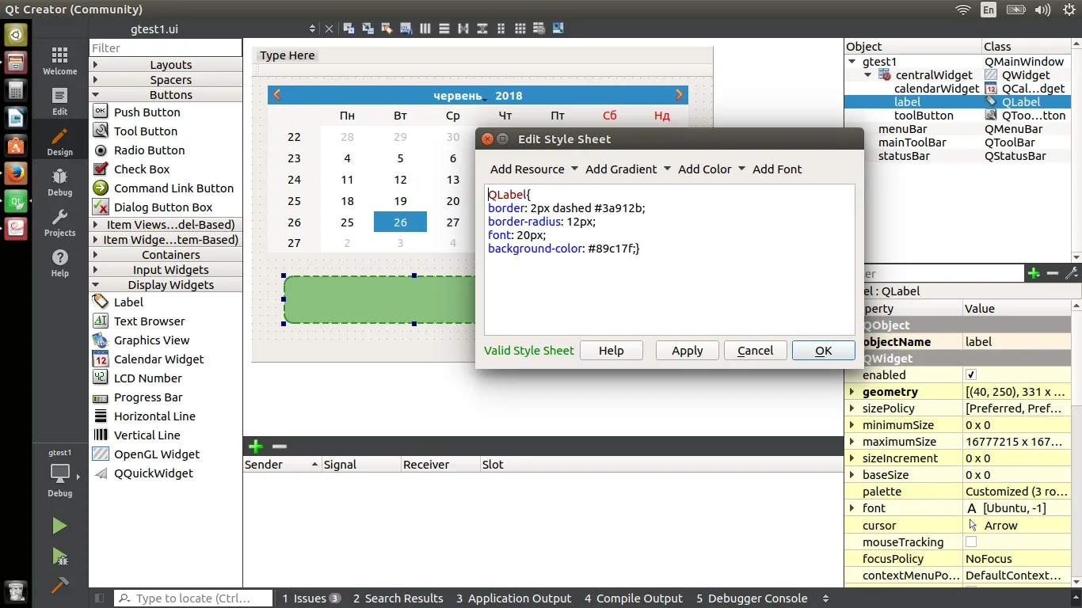This screenshot has height=608, width=1082.
Task: Click Edit Widgets mode toolbar icon
Action: [x=349, y=28]
